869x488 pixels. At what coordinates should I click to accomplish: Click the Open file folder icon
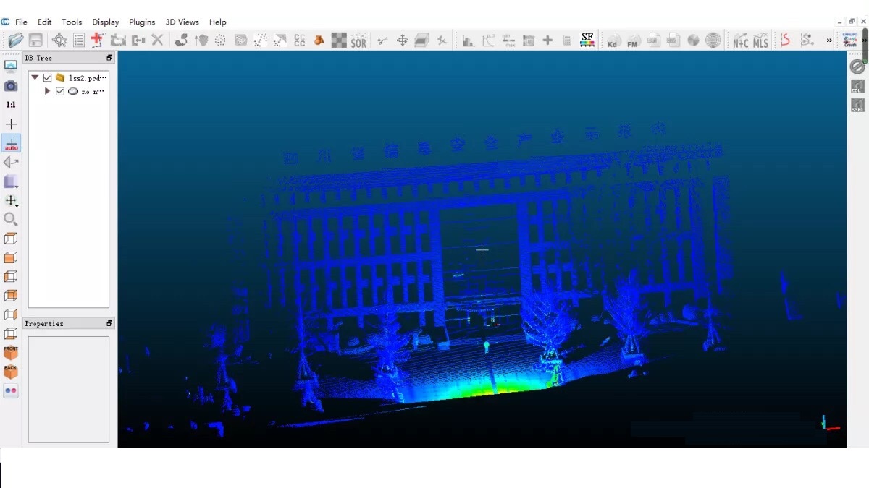click(x=15, y=40)
